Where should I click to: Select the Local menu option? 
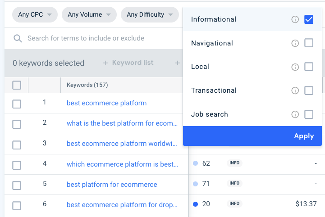(x=252, y=67)
